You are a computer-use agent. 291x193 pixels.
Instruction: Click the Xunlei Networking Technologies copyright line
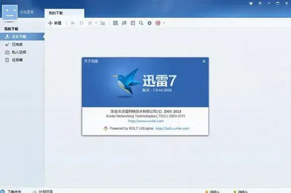[x=145, y=116]
